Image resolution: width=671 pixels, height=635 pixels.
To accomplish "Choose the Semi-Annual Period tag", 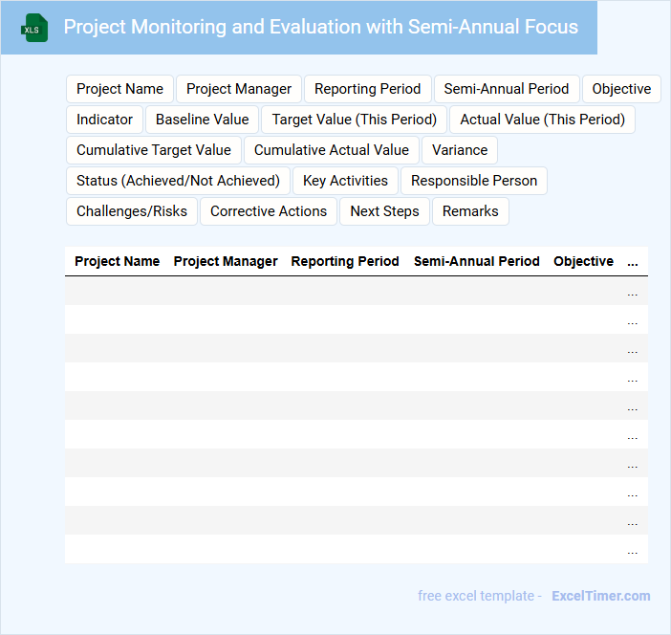I will pyautogui.click(x=506, y=89).
